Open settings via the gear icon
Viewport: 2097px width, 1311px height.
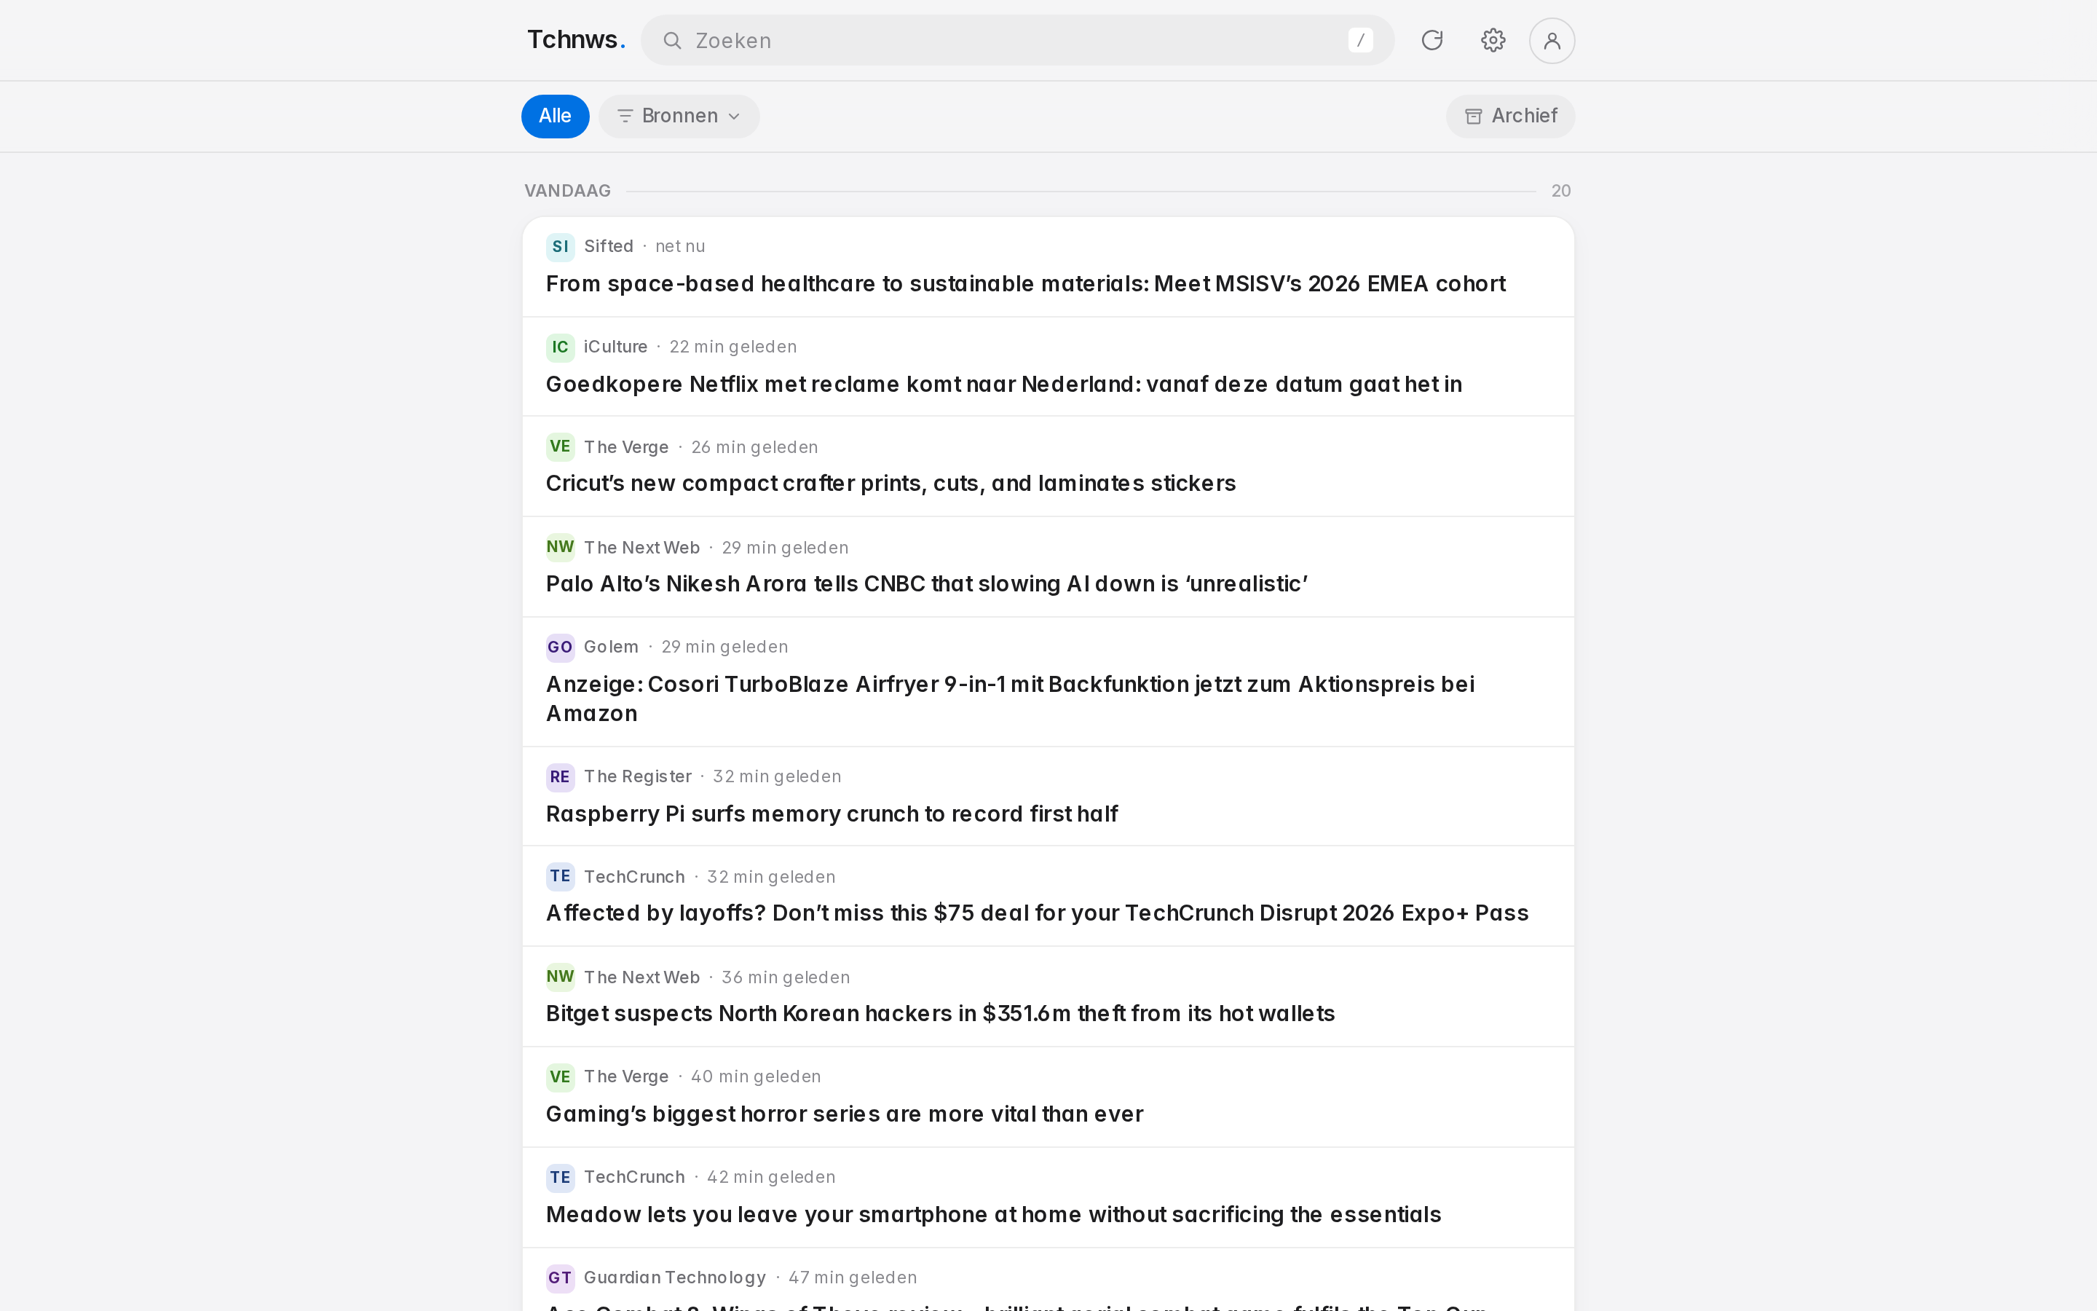(1492, 40)
